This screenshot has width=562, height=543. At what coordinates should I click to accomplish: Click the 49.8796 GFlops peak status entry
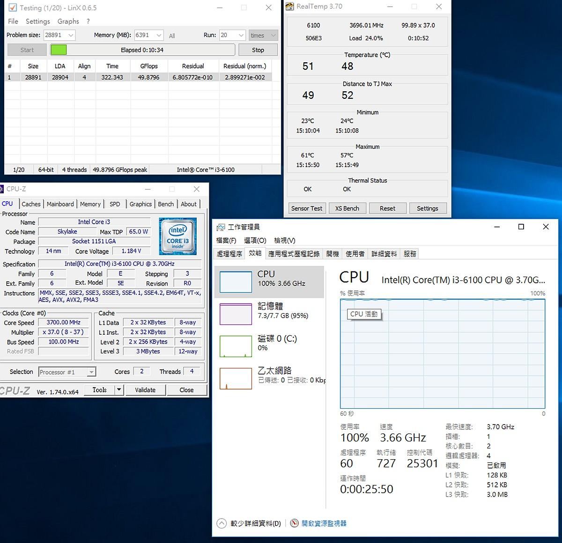click(120, 169)
